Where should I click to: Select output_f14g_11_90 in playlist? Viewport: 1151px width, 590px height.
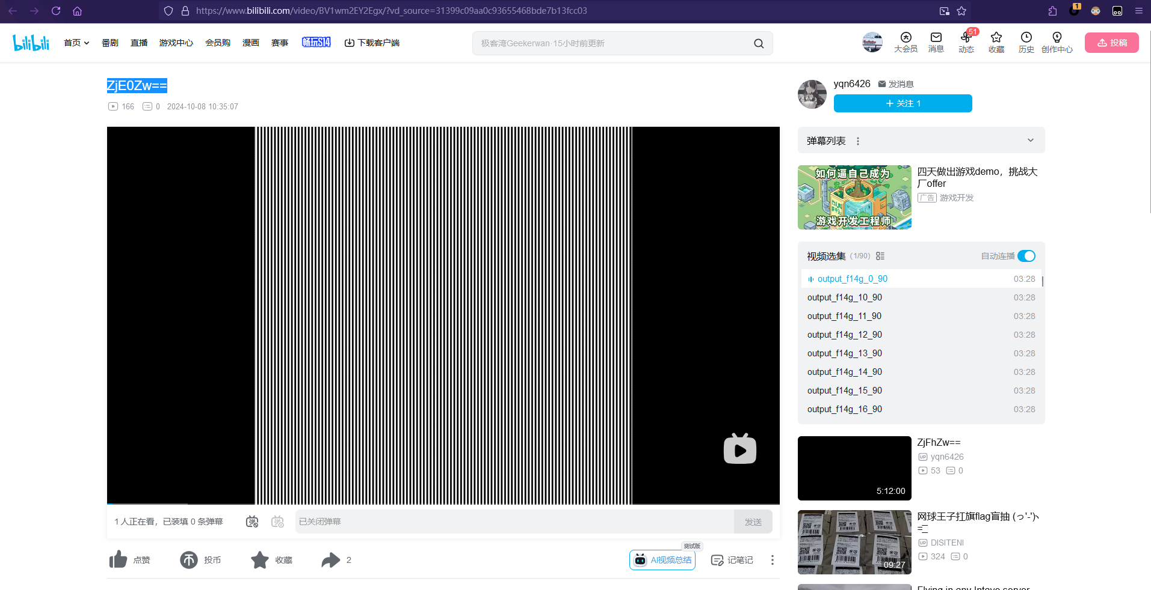click(x=921, y=316)
